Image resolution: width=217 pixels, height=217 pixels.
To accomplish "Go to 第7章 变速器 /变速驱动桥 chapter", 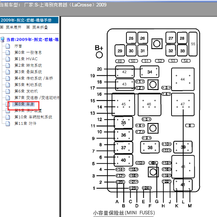I will pos(37,98).
